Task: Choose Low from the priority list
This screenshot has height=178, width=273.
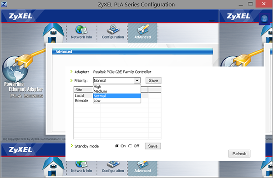Action: click(x=117, y=101)
